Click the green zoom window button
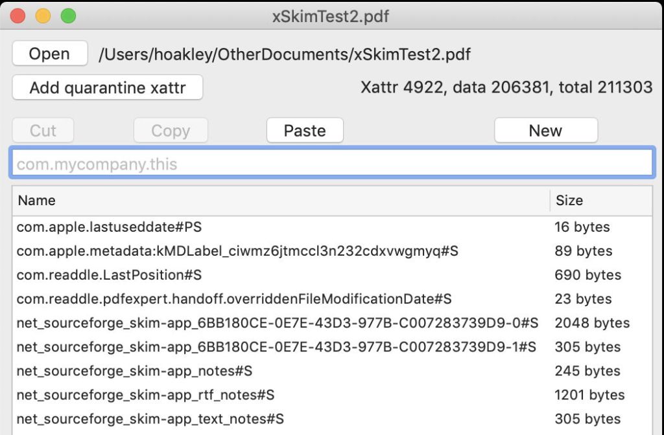Screen dimensions: 664x435 pos(68,16)
